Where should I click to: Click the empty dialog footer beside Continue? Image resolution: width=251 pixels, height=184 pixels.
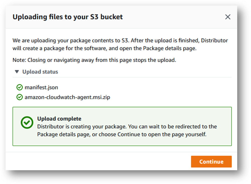(98, 161)
